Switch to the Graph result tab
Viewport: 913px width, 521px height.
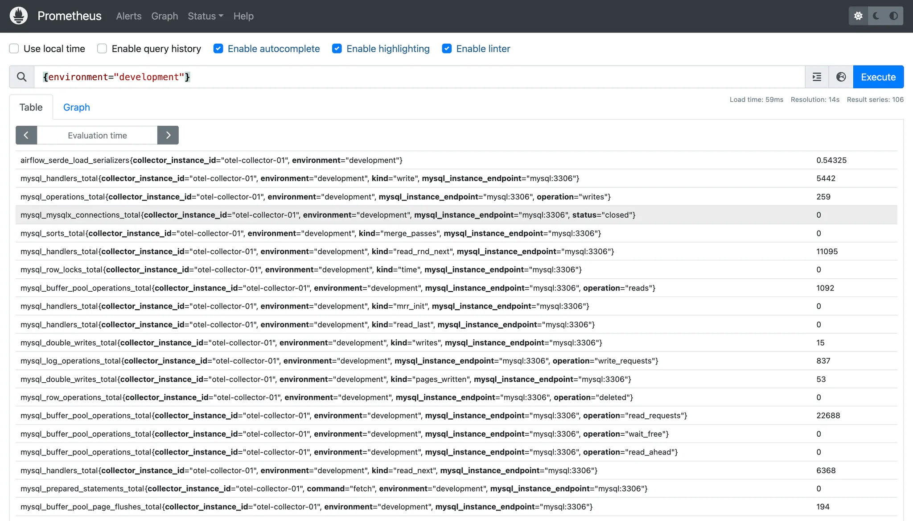click(x=77, y=107)
